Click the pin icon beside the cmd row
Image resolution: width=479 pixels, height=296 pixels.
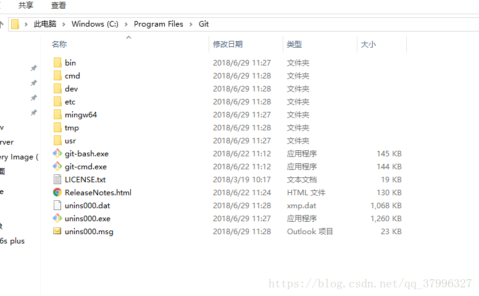33,83
